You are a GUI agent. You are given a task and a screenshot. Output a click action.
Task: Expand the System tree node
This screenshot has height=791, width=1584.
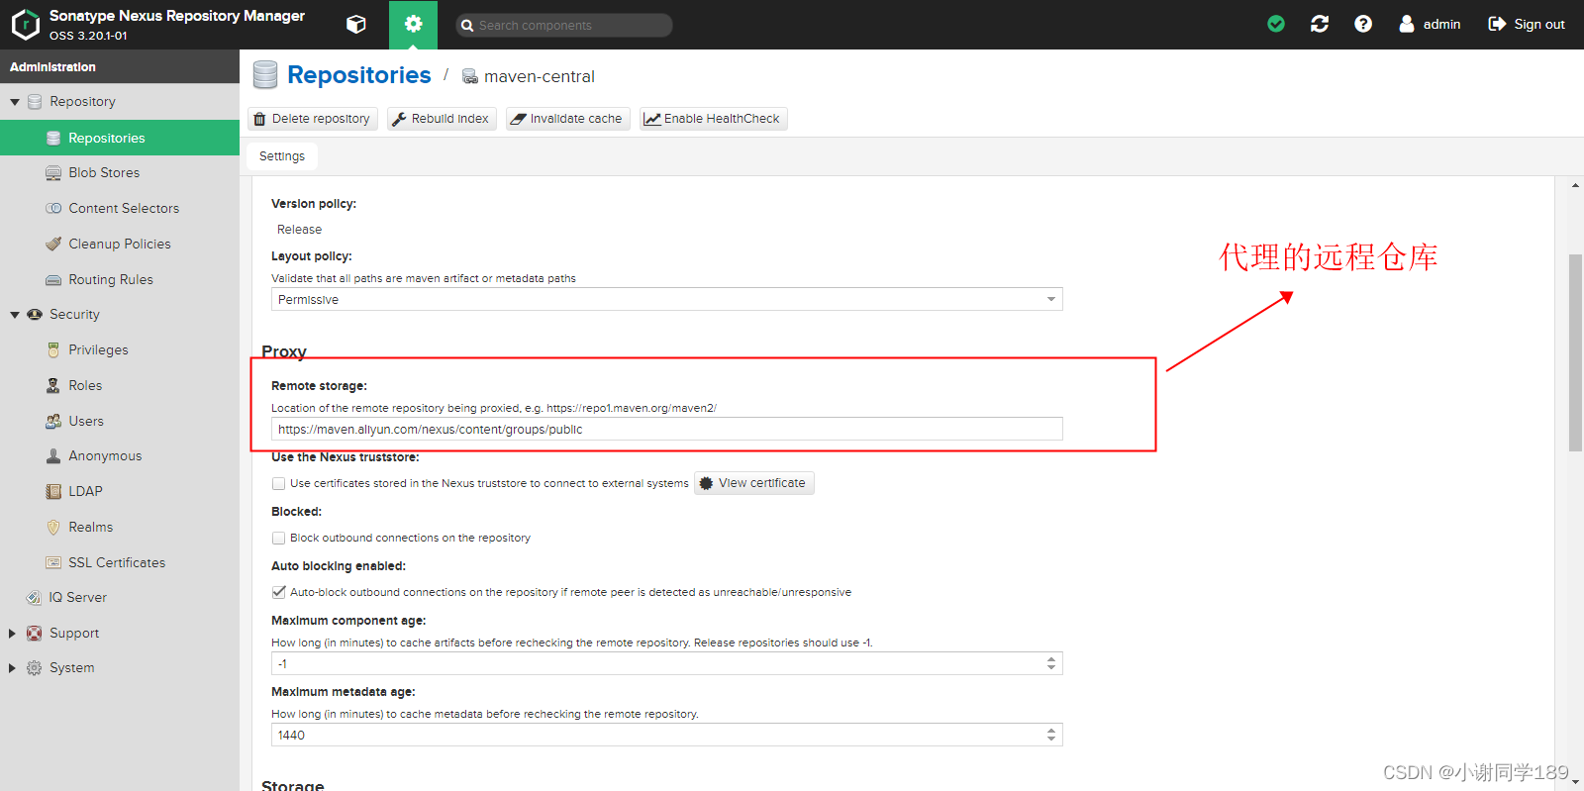[x=12, y=668]
